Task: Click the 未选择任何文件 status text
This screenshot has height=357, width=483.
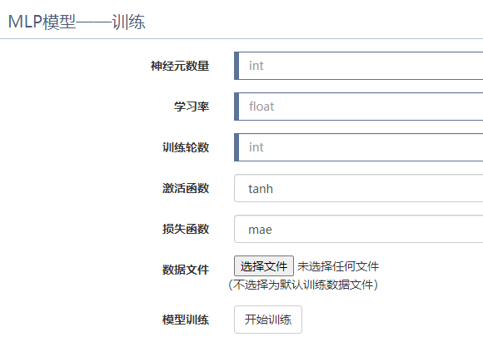Action: (338, 266)
